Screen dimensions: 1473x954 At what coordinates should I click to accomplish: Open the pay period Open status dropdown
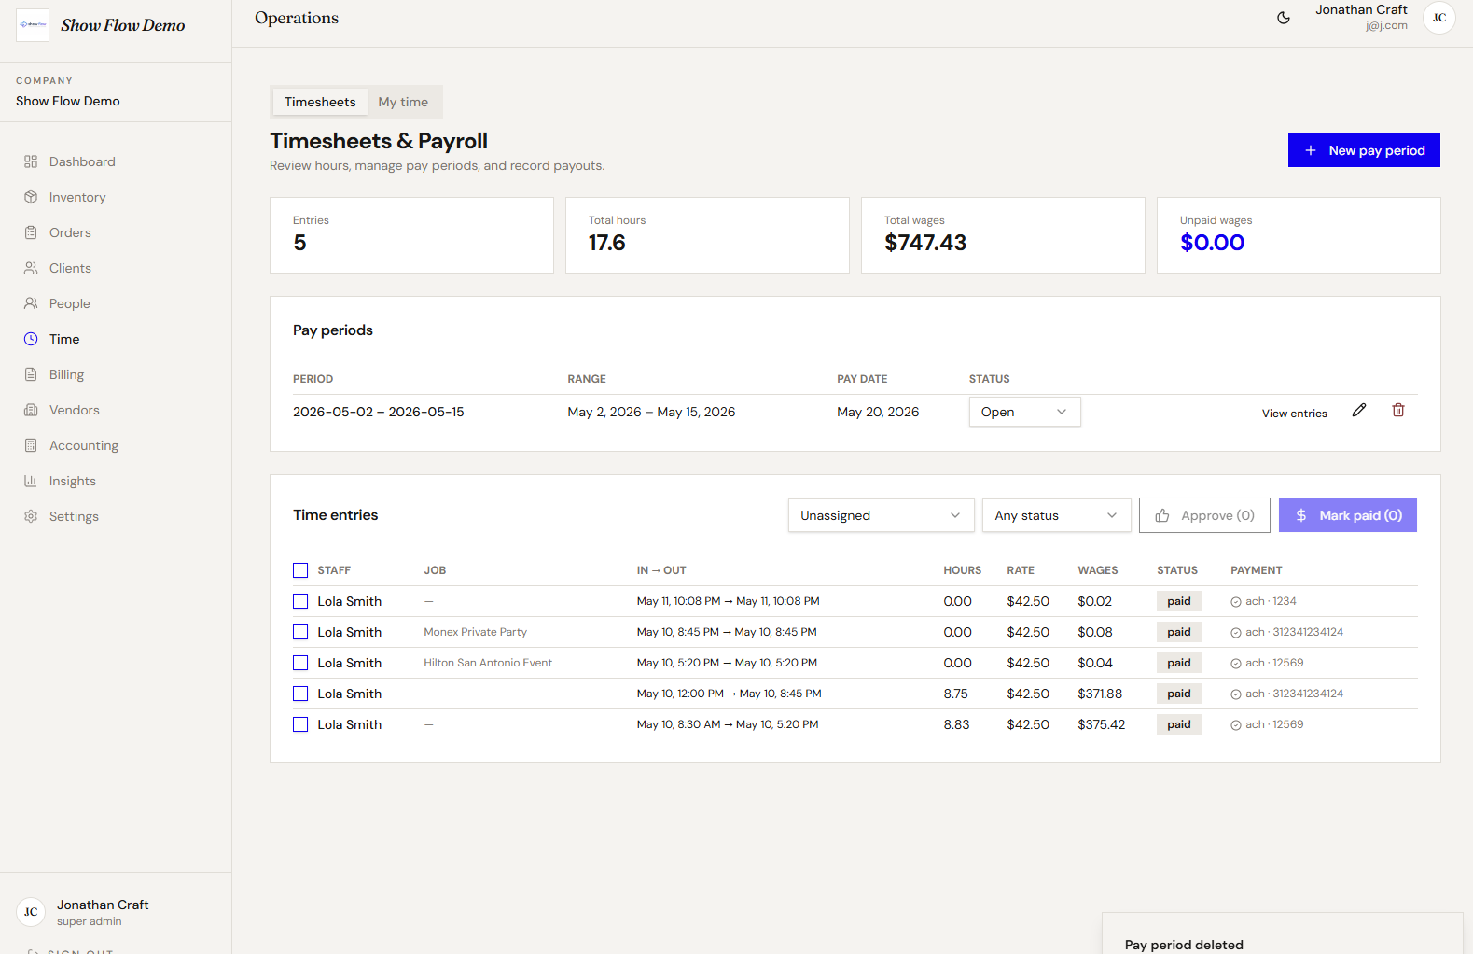click(1024, 412)
